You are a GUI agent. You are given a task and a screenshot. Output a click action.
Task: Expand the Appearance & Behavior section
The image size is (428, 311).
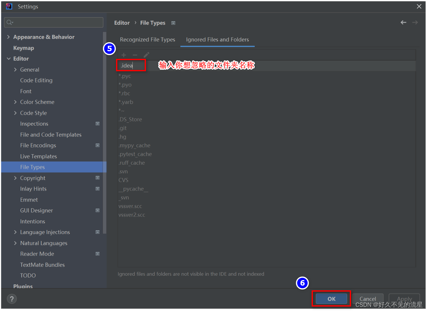click(x=9, y=37)
